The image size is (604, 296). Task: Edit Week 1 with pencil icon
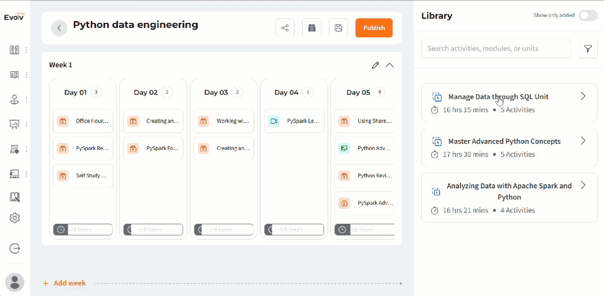coord(375,65)
